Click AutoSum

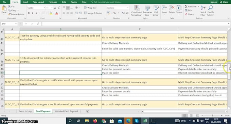click(x=191, y=6)
